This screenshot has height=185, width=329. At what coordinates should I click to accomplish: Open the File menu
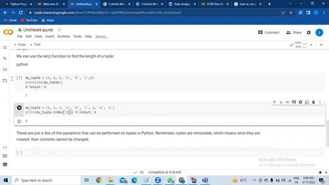20,36
